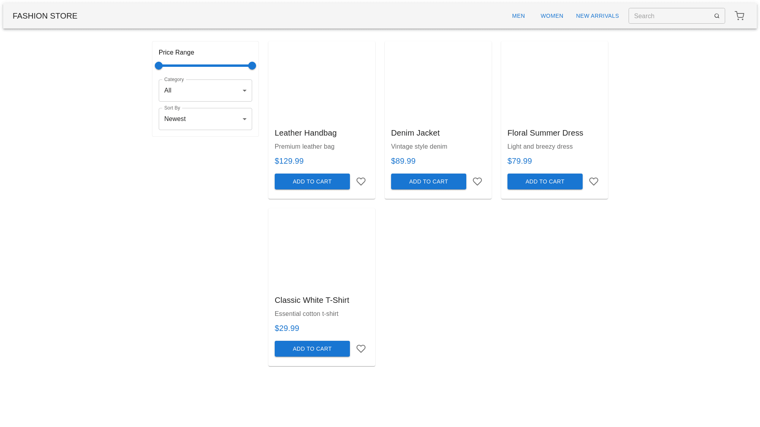Click the Fashion Store logo title

(45, 16)
